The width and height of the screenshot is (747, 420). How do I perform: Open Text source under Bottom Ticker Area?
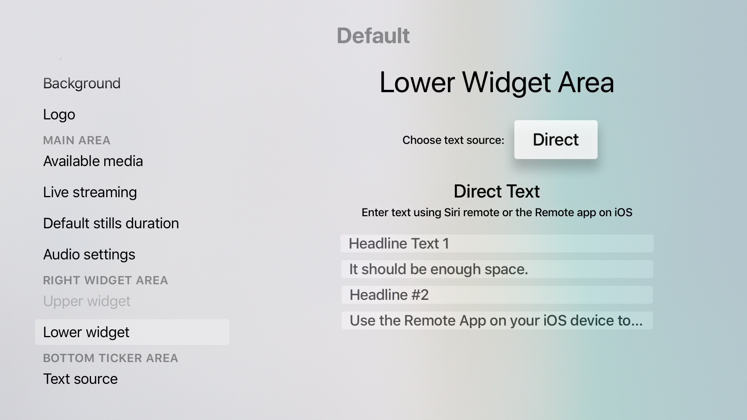tap(81, 379)
